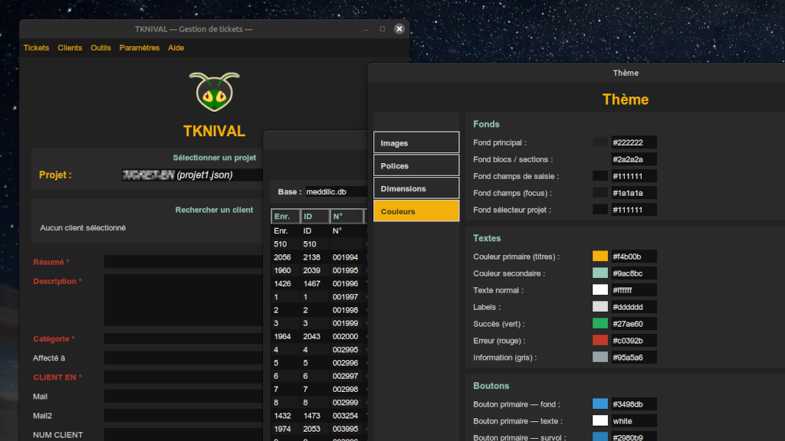The image size is (785, 441).
Task: Open the Clients menu
Action: click(70, 47)
